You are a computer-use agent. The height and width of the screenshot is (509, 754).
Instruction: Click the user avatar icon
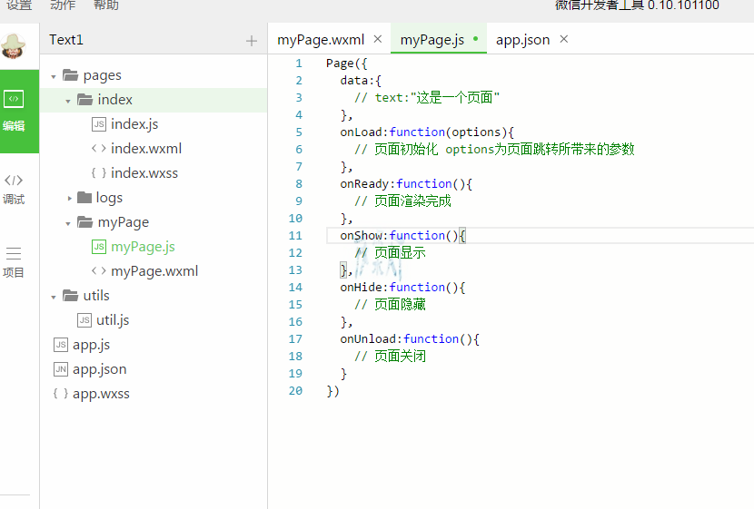tap(14, 44)
